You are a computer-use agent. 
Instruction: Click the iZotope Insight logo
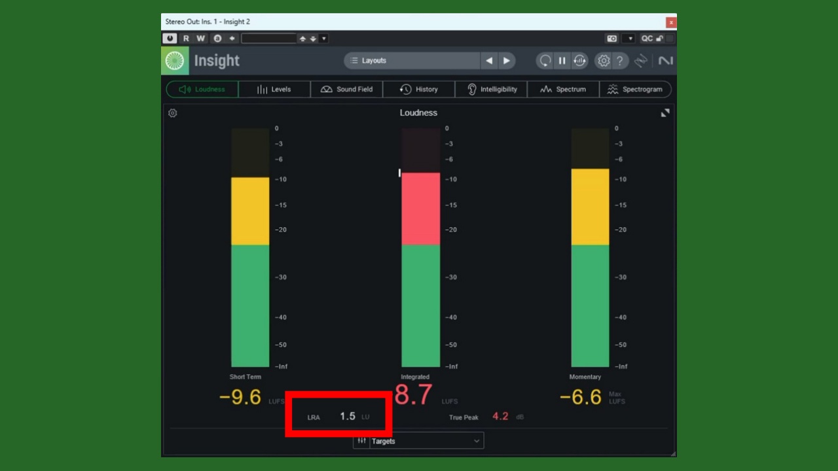coord(175,61)
